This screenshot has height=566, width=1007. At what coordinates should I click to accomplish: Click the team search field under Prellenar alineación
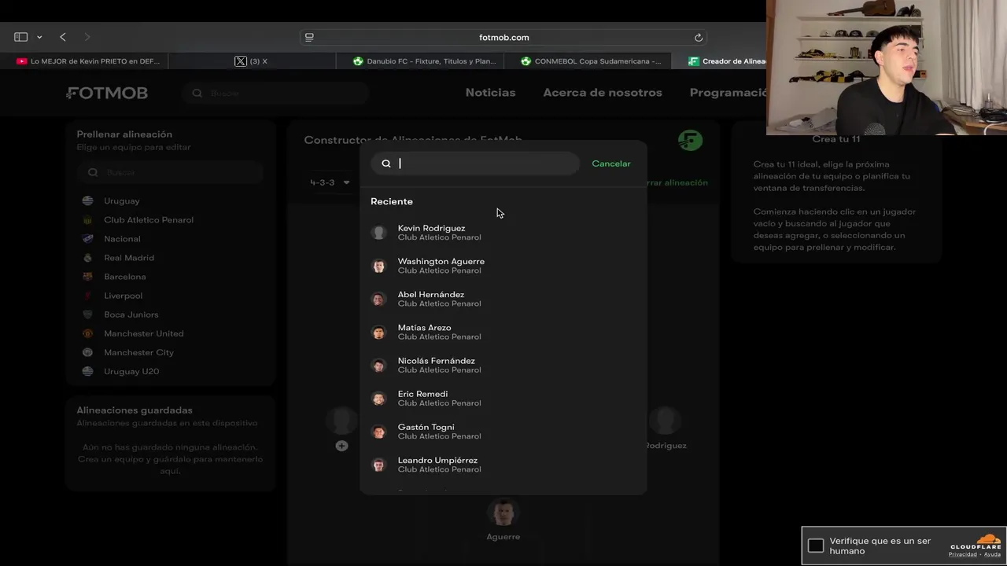coord(171,172)
